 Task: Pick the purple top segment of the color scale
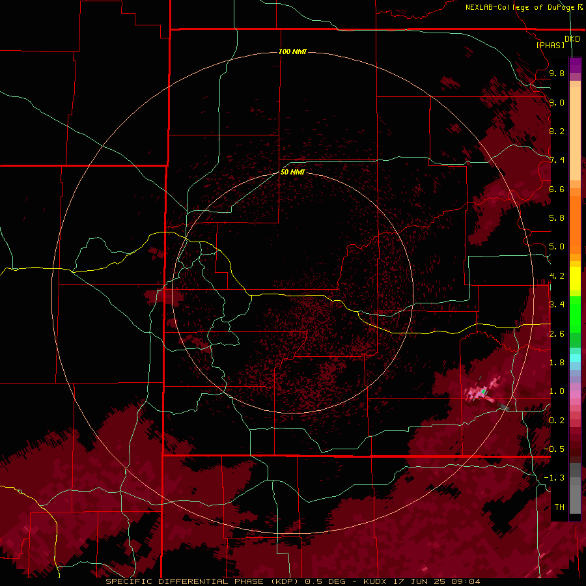(575, 65)
